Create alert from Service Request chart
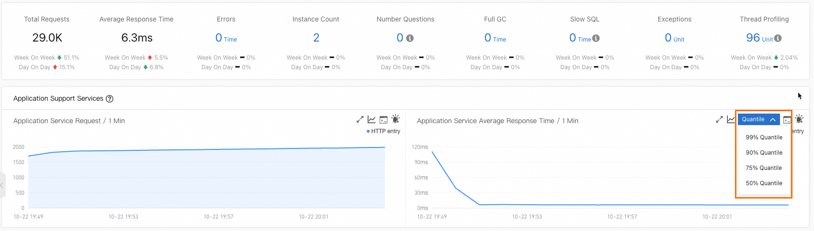 396,119
